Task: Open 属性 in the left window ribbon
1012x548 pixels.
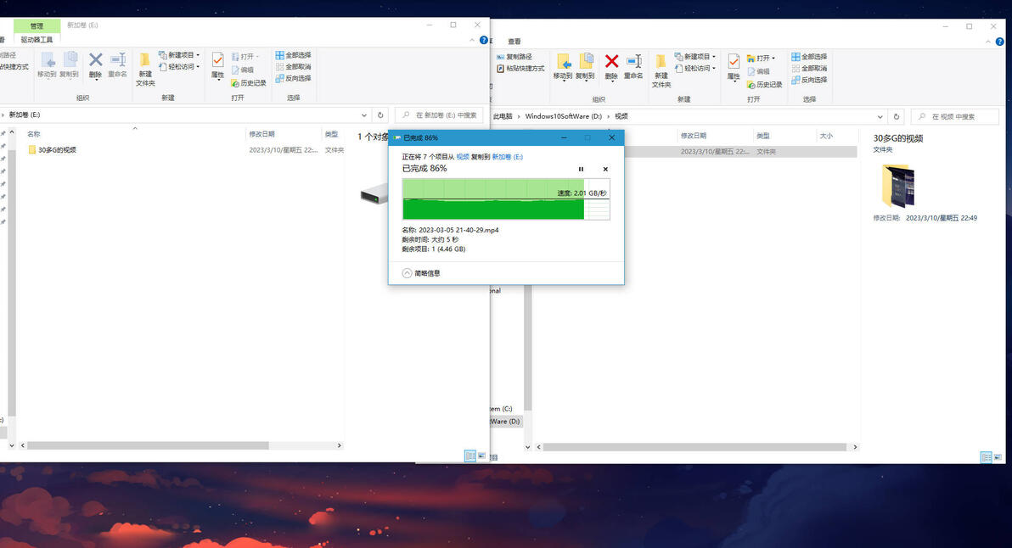Action: [217, 66]
